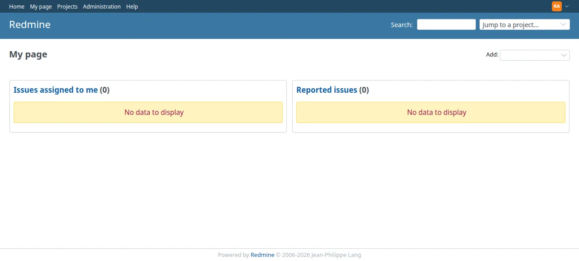
Task: Open the Administration menu item
Action: pyautogui.click(x=102, y=7)
